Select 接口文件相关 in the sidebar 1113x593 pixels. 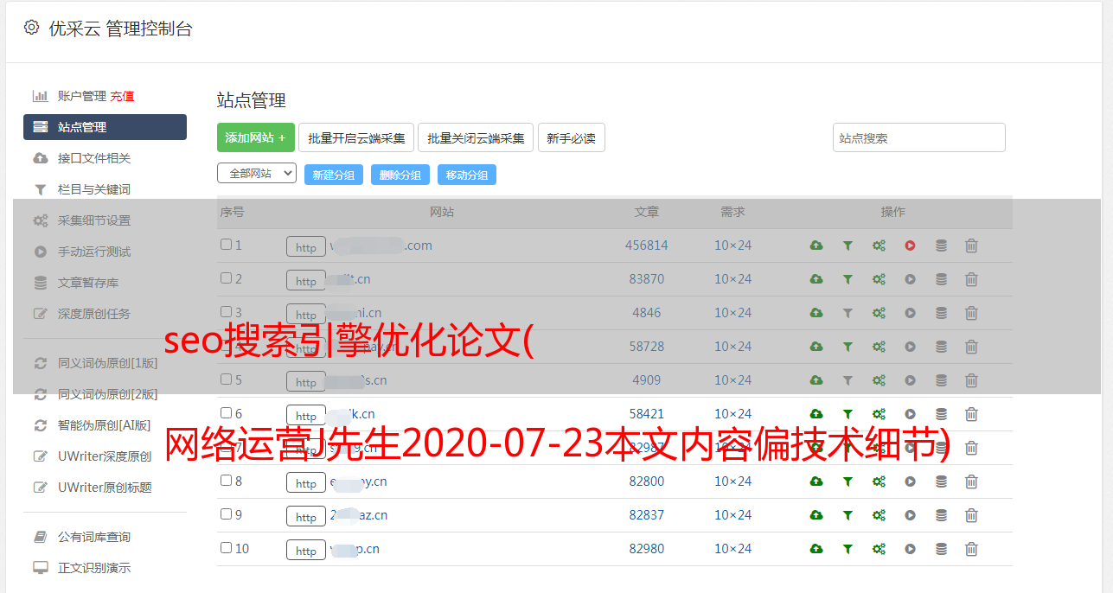(94, 158)
